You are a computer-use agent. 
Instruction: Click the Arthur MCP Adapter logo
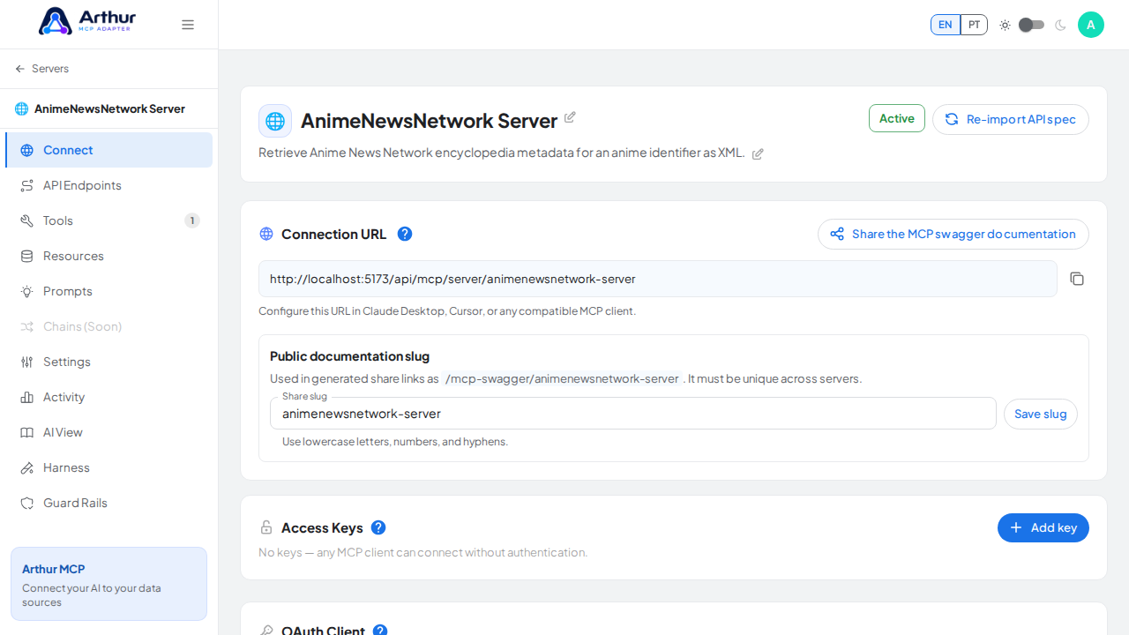tap(87, 21)
